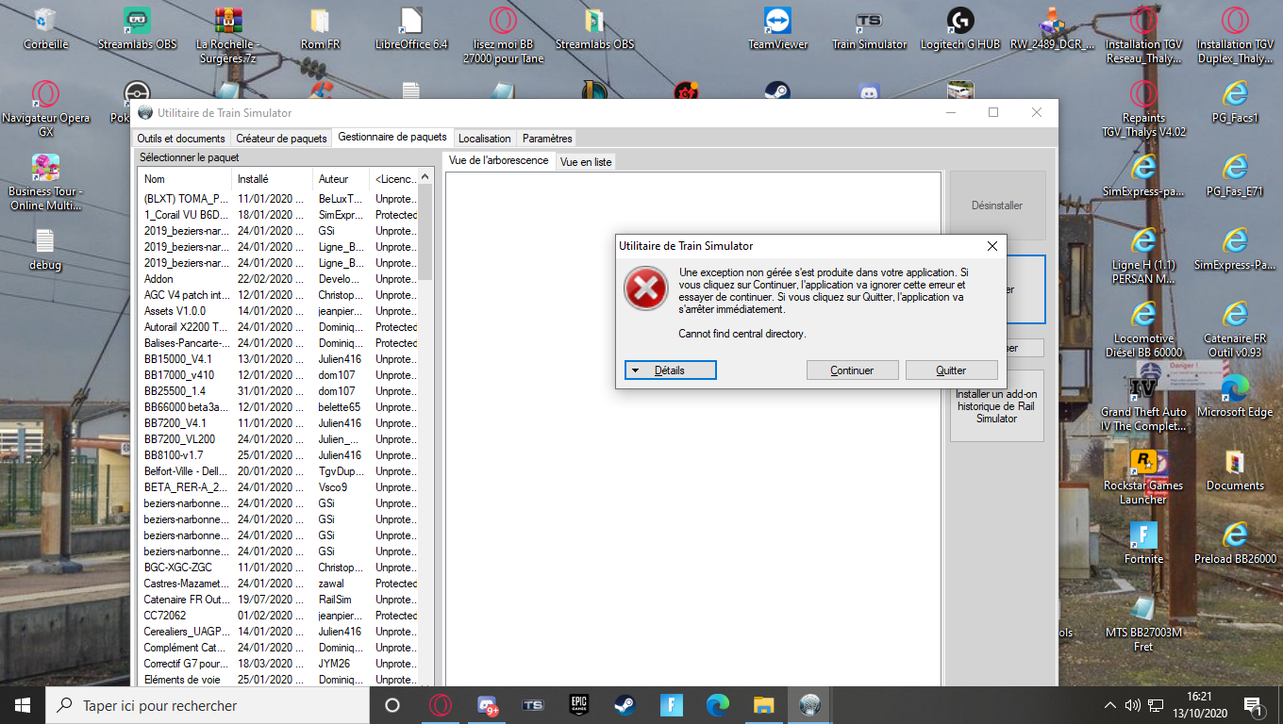1283x724 pixels.
Task: Close the error dialog with X
Action: pyautogui.click(x=991, y=246)
